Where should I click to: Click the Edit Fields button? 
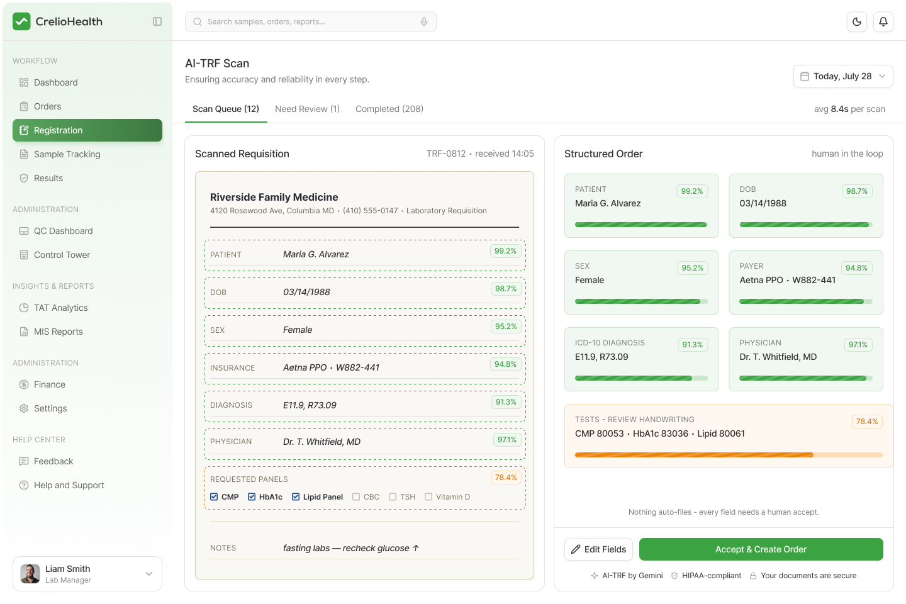[599, 549]
